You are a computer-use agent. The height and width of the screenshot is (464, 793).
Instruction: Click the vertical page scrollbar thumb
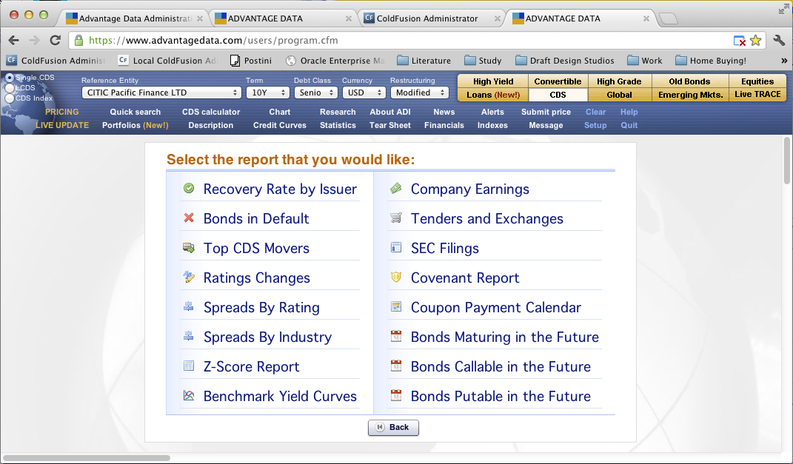click(787, 161)
